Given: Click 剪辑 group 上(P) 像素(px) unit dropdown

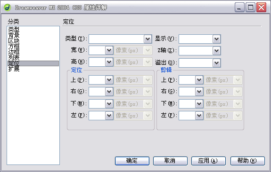Looking at the screenshot, I should pos(223,80).
